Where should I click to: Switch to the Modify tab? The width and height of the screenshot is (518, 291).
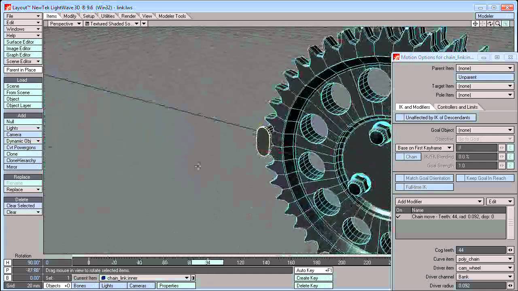point(70,16)
